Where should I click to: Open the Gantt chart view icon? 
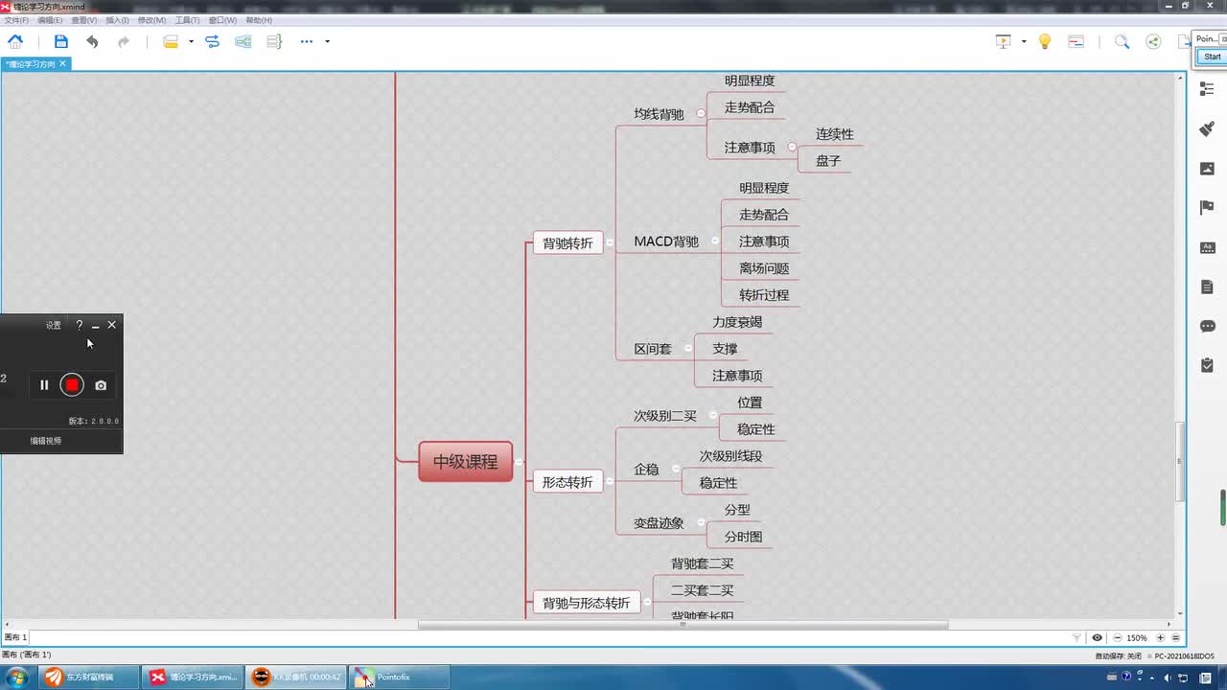[x=1076, y=41]
